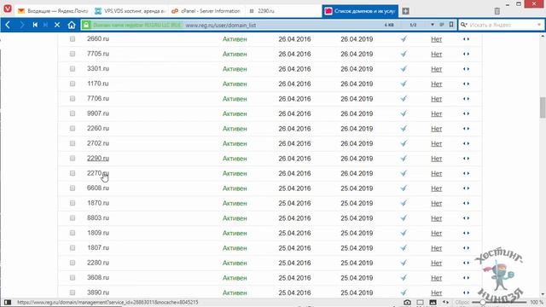This screenshot has width=546, height=307.
Task: Capture the page with the camera icon
Action: 407,303
